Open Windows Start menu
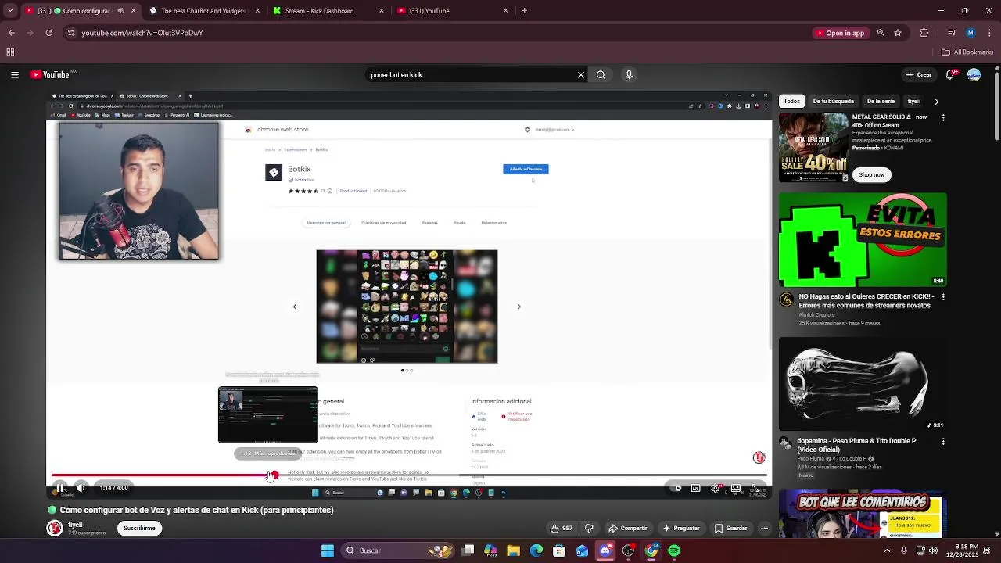The width and height of the screenshot is (1001, 563). coord(328,550)
